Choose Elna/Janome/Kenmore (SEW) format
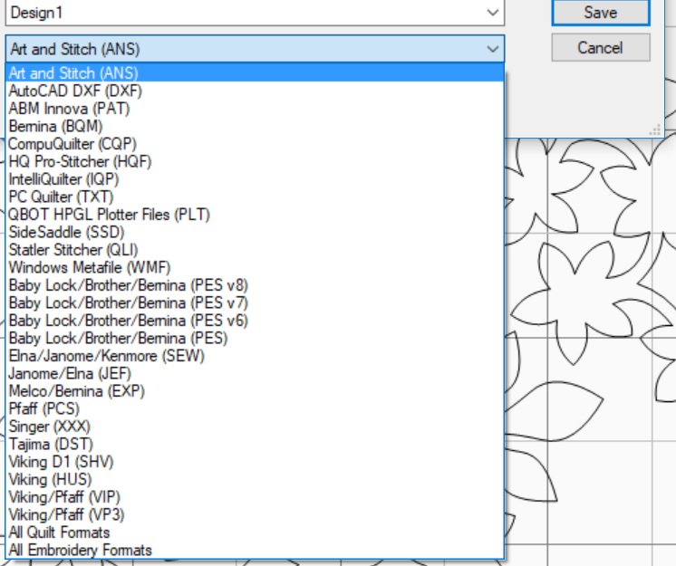This screenshot has width=676, height=566. (x=255, y=355)
